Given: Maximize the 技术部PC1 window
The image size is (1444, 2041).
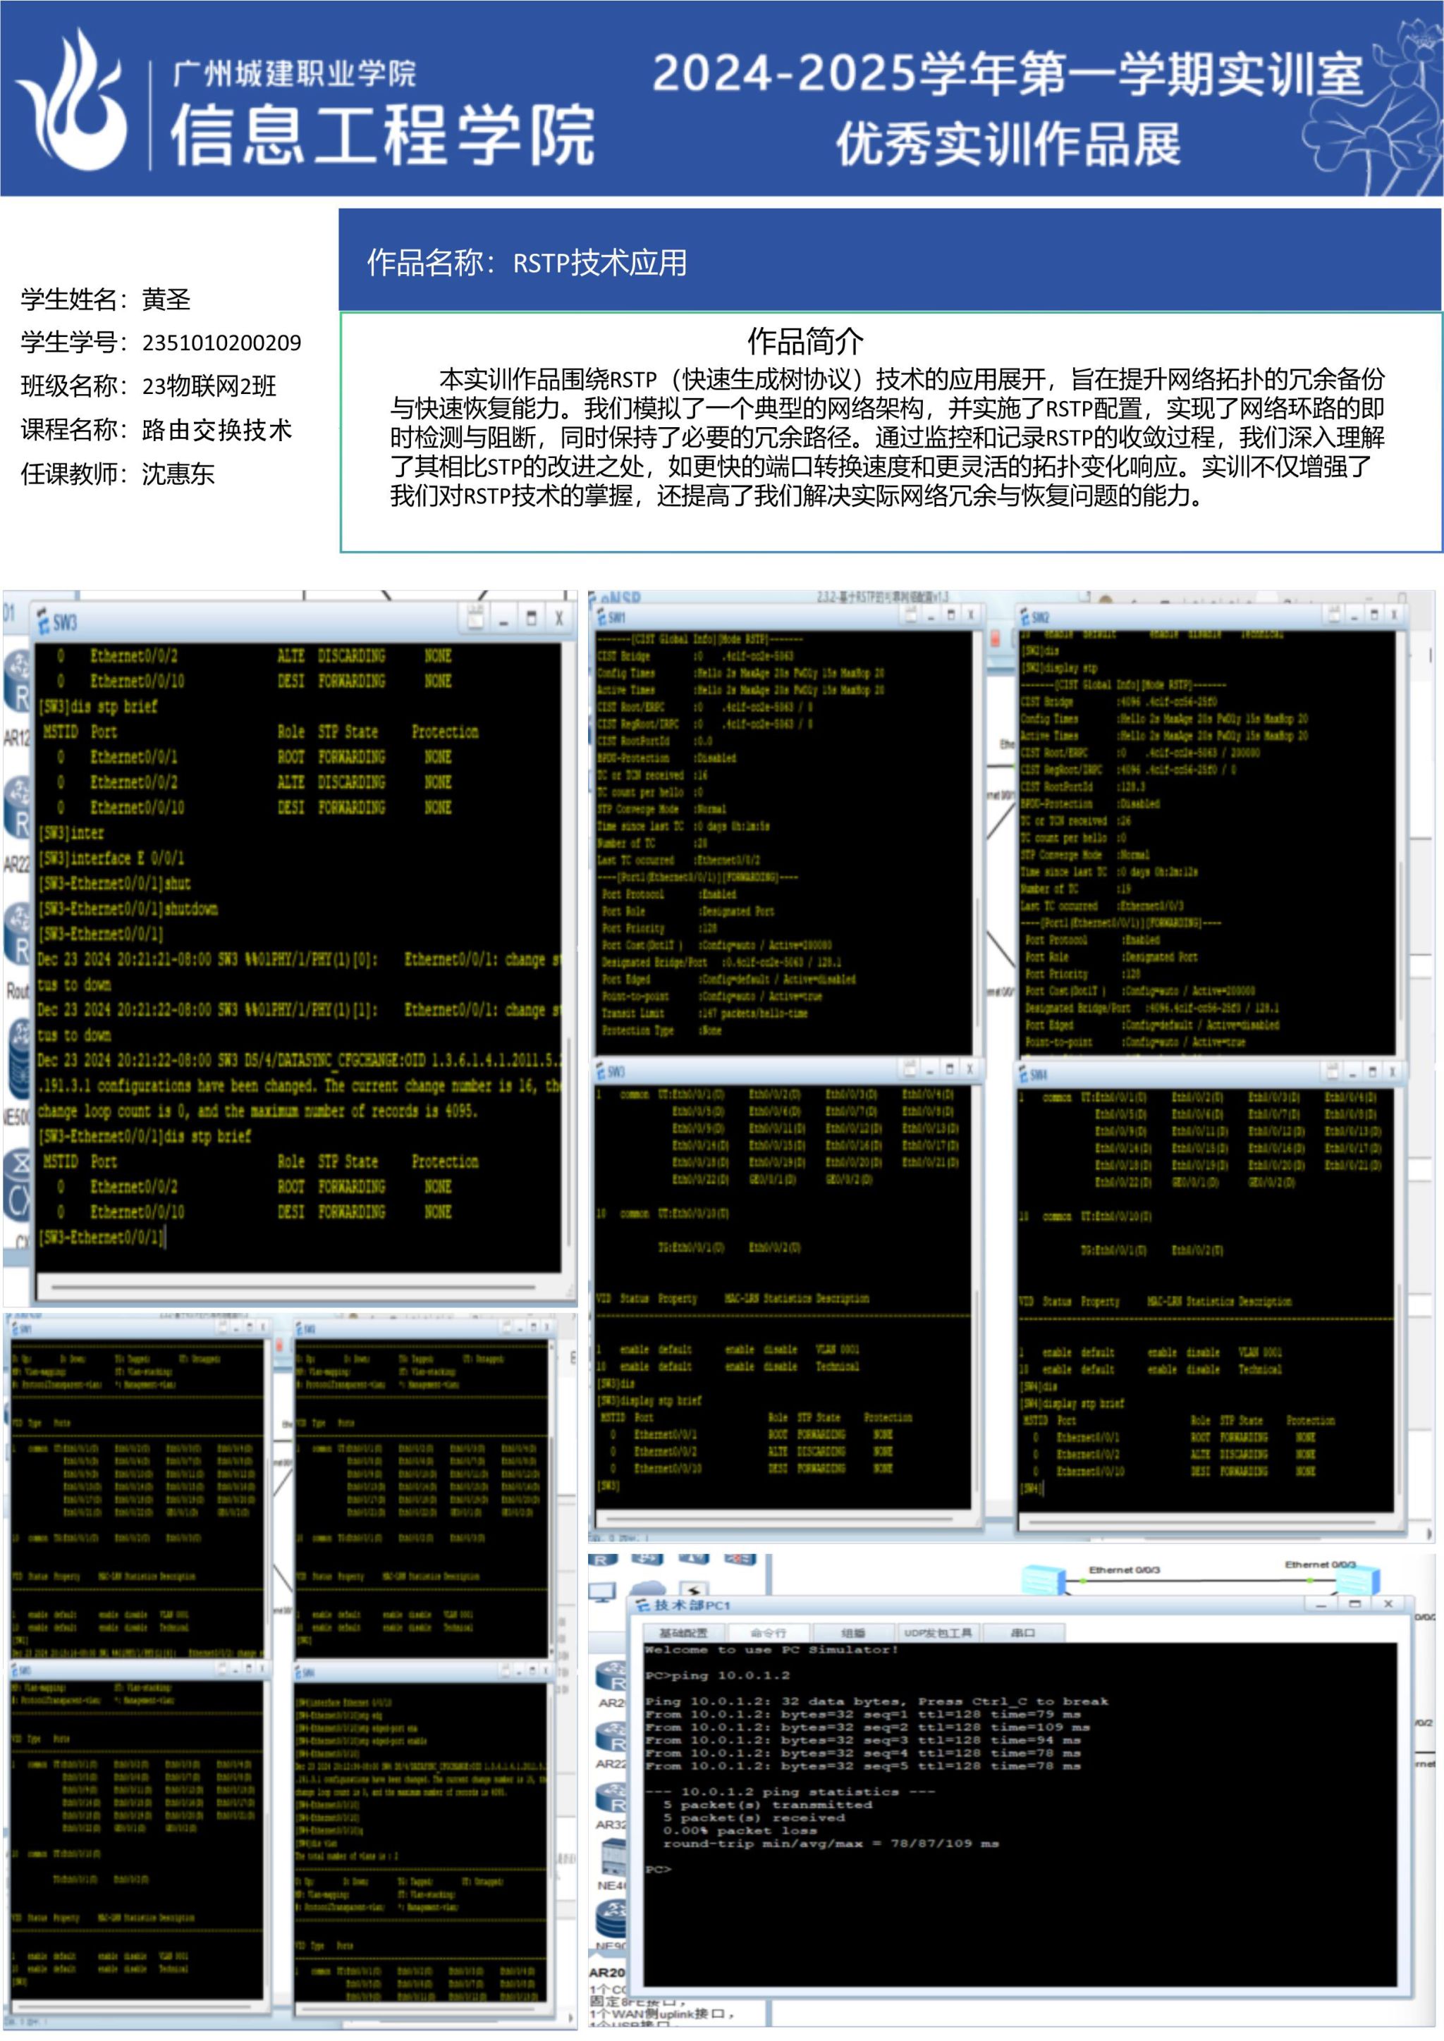Looking at the screenshot, I should [x=1354, y=1605].
